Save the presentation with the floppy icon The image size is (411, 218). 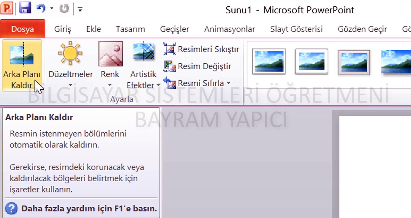(25, 8)
